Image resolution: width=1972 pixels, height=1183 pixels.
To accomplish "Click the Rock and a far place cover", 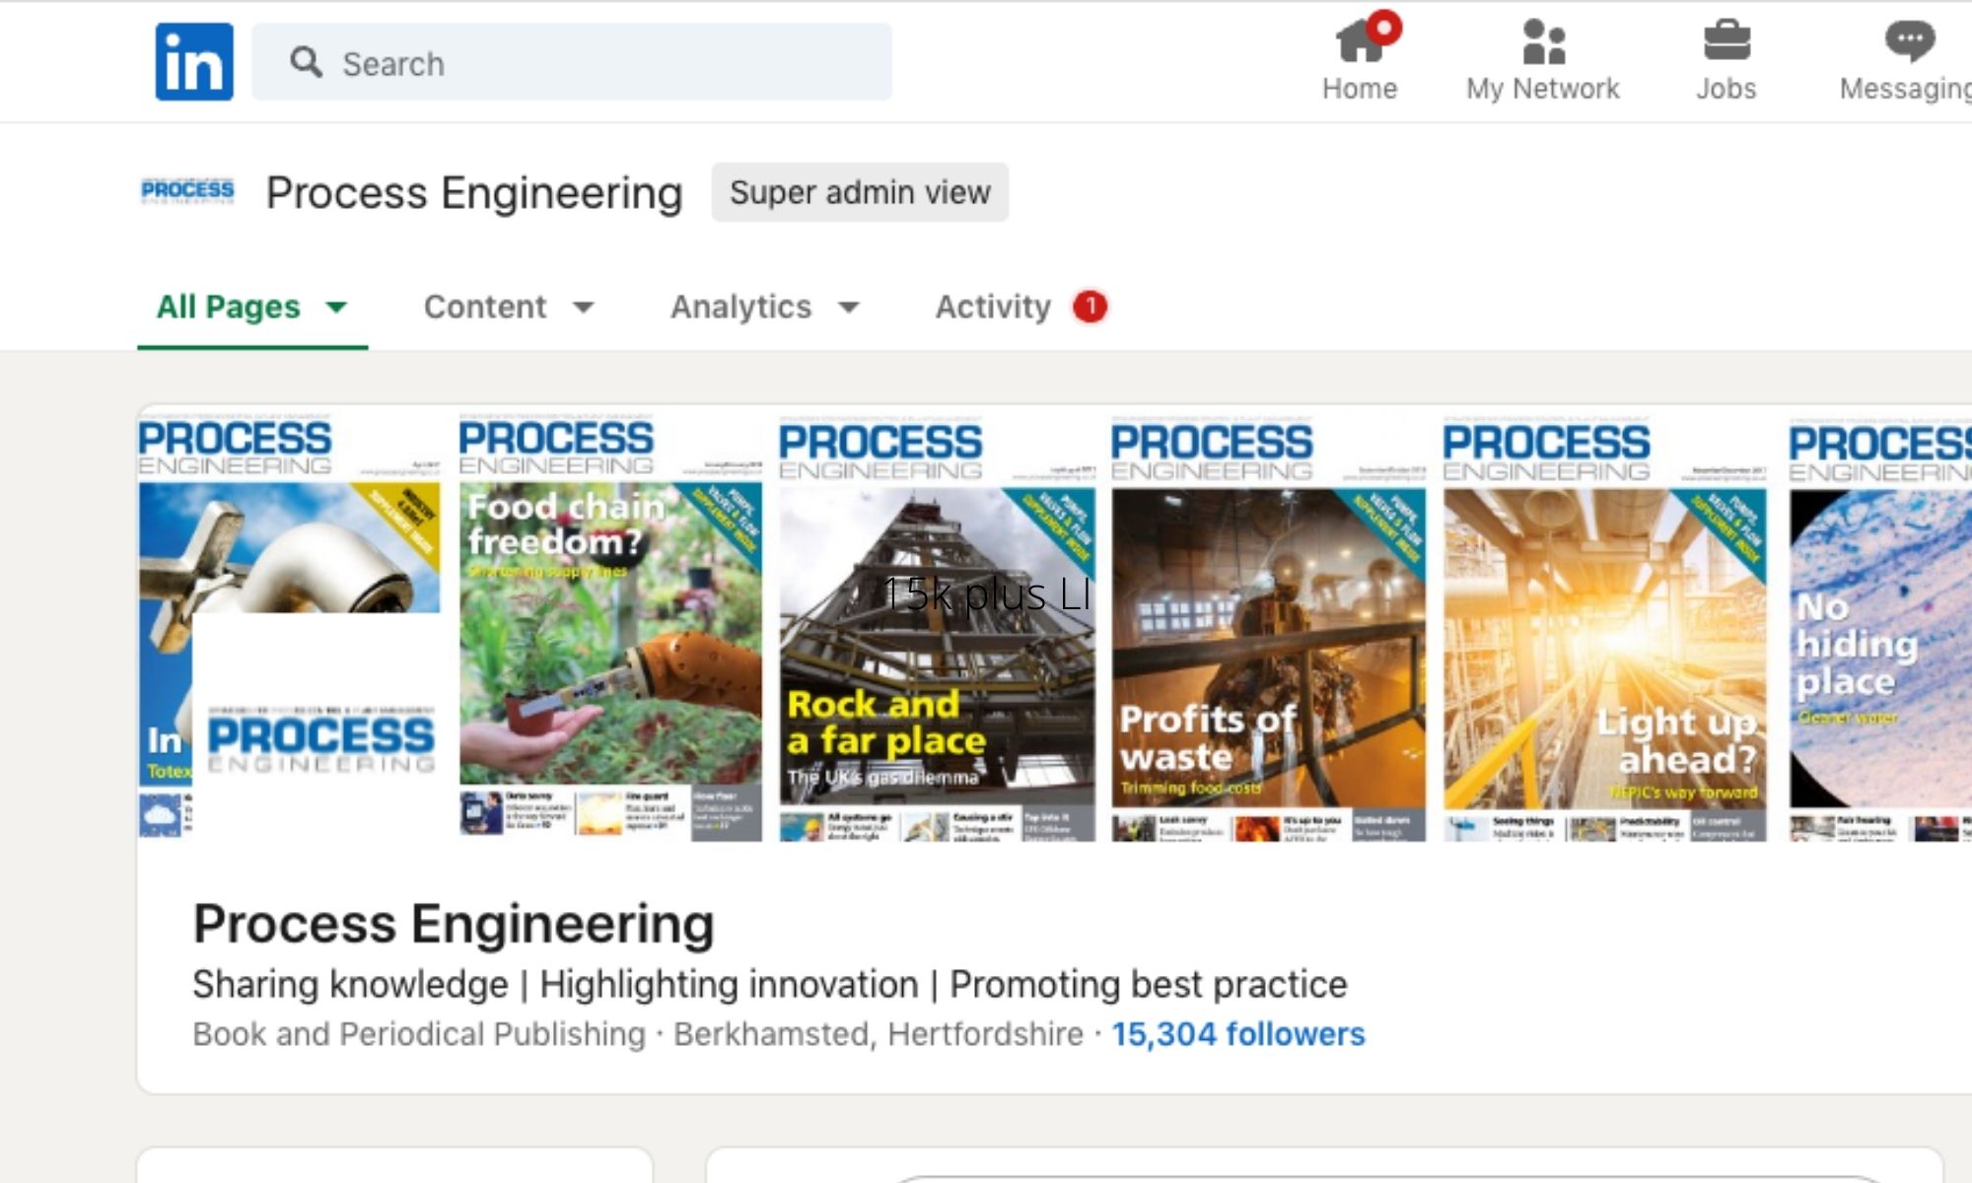I will 937,629.
